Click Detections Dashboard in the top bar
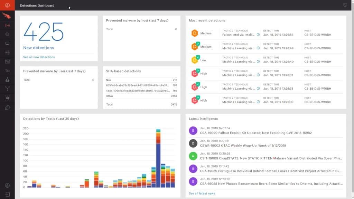Viewport: 354px width, 199px height. coord(37,5)
